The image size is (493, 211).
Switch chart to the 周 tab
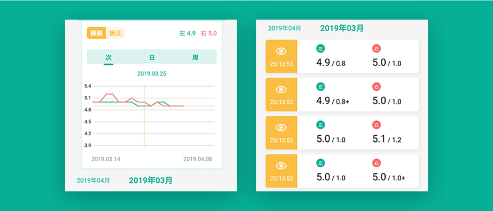click(195, 57)
